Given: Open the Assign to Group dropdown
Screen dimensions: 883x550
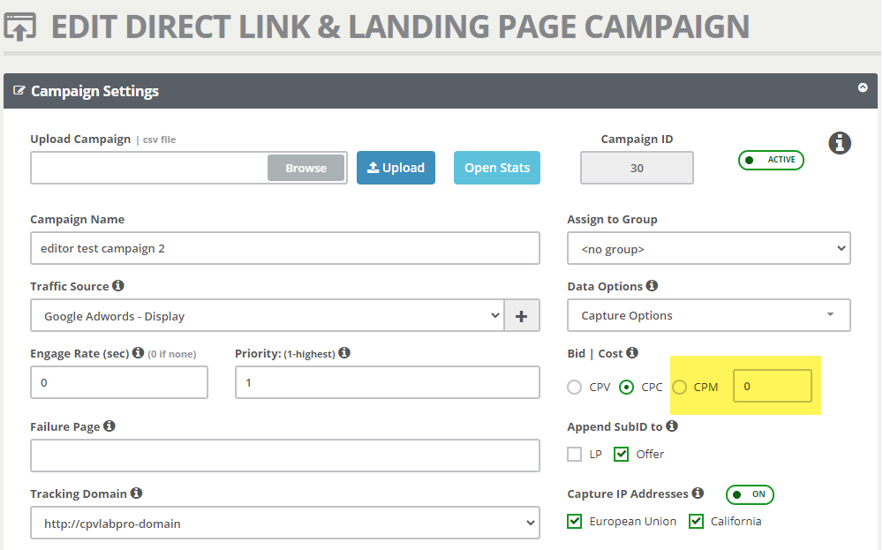Looking at the screenshot, I should [x=708, y=249].
